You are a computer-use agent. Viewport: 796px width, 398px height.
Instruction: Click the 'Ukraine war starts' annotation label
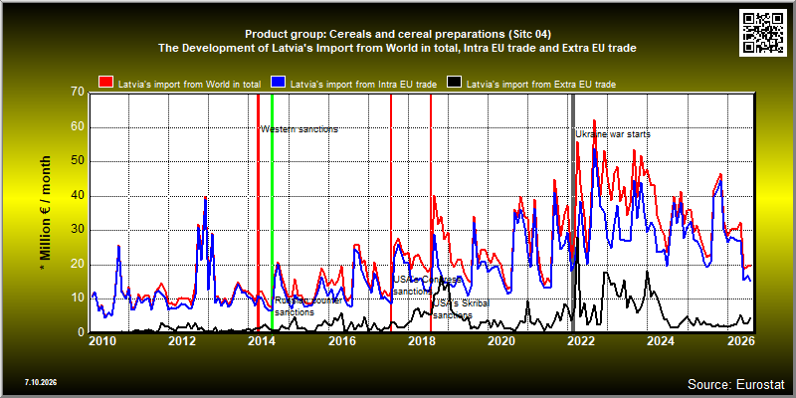(613, 134)
